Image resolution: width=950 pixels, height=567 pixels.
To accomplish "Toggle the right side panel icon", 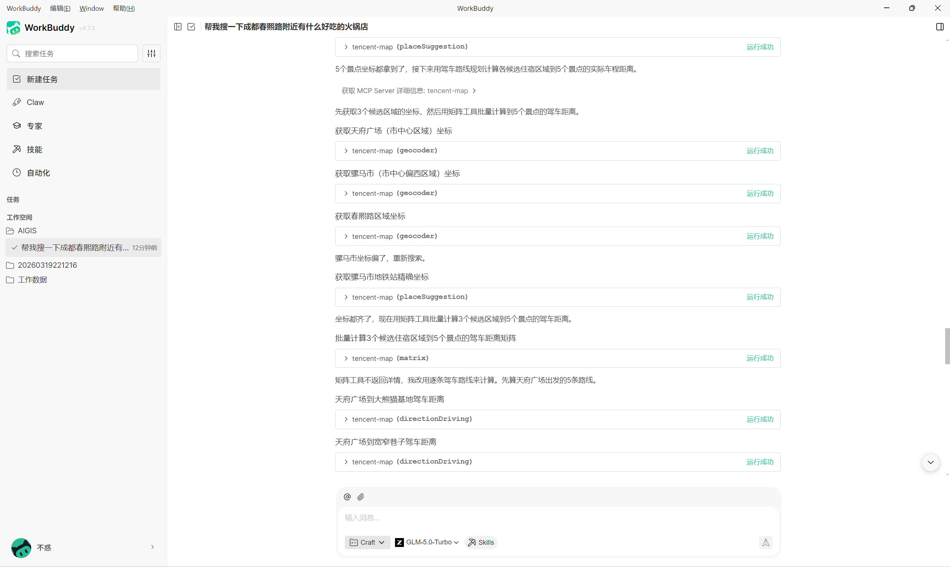I will 940,27.
